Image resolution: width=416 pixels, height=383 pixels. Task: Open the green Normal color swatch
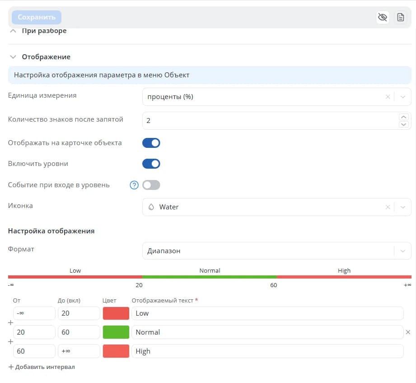coord(116,332)
